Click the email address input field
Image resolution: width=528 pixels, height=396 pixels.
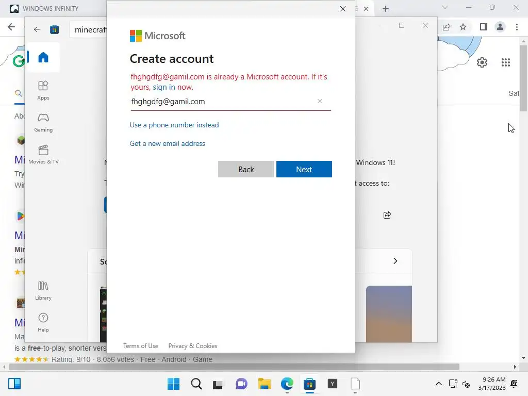pyautogui.click(x=230, y=102)
